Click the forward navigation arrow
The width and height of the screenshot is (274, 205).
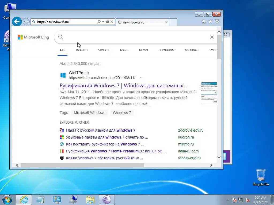click(x=26, y=22)
